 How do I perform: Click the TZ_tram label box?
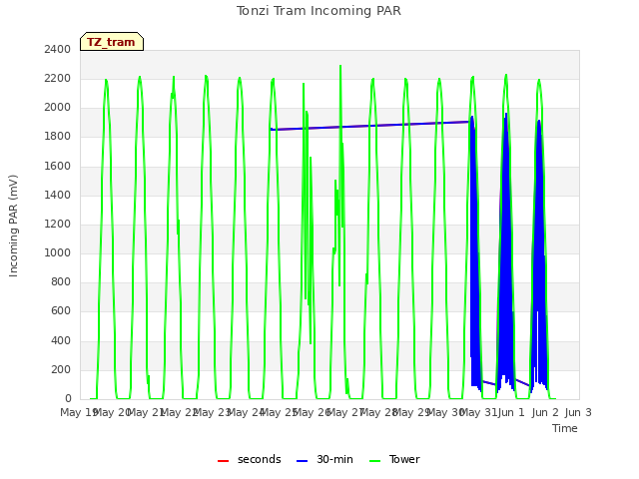click(112, 42)
